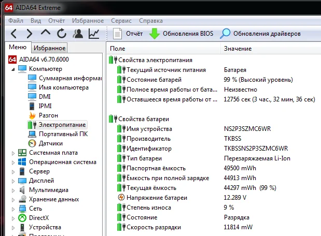Click the Сервер tower icon
This screenshot has width=321, height=236.
click(22, 171)
